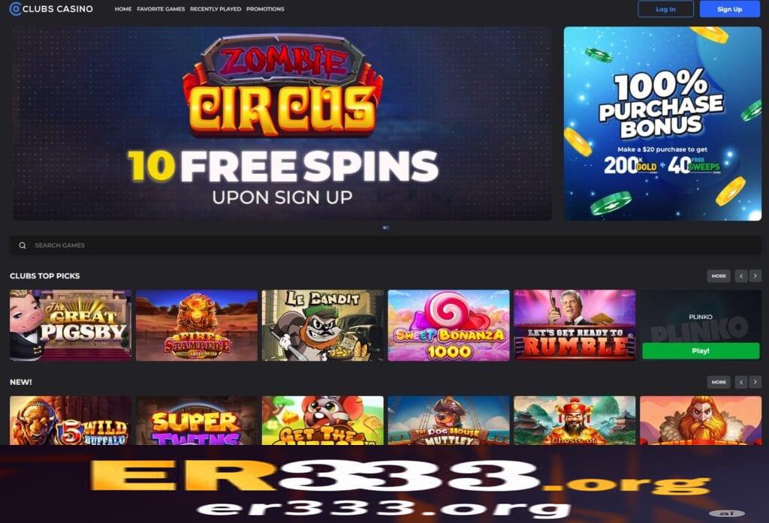Expand the New! section with More
The image size is (769, 523).
tap(719, 382)
